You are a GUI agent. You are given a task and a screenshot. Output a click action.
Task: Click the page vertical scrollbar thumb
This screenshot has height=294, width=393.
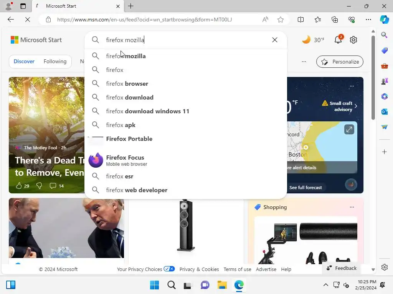(373, 77)
